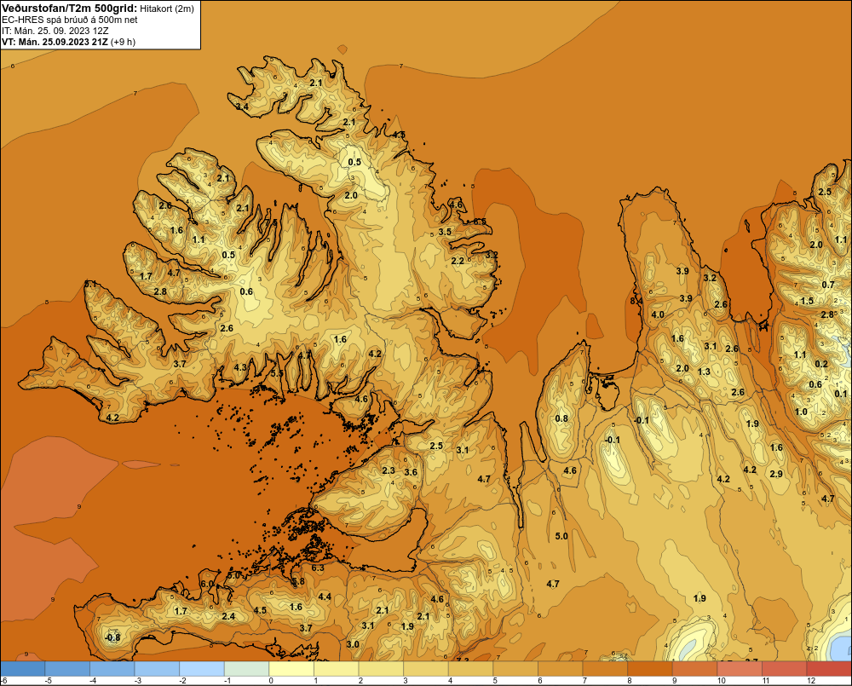Pick the legend swatch between 11 and 12
852x686 pixels.
point(784,669)
